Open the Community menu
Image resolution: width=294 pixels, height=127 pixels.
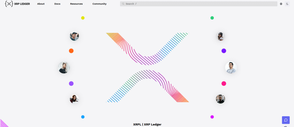click(99, 4)
